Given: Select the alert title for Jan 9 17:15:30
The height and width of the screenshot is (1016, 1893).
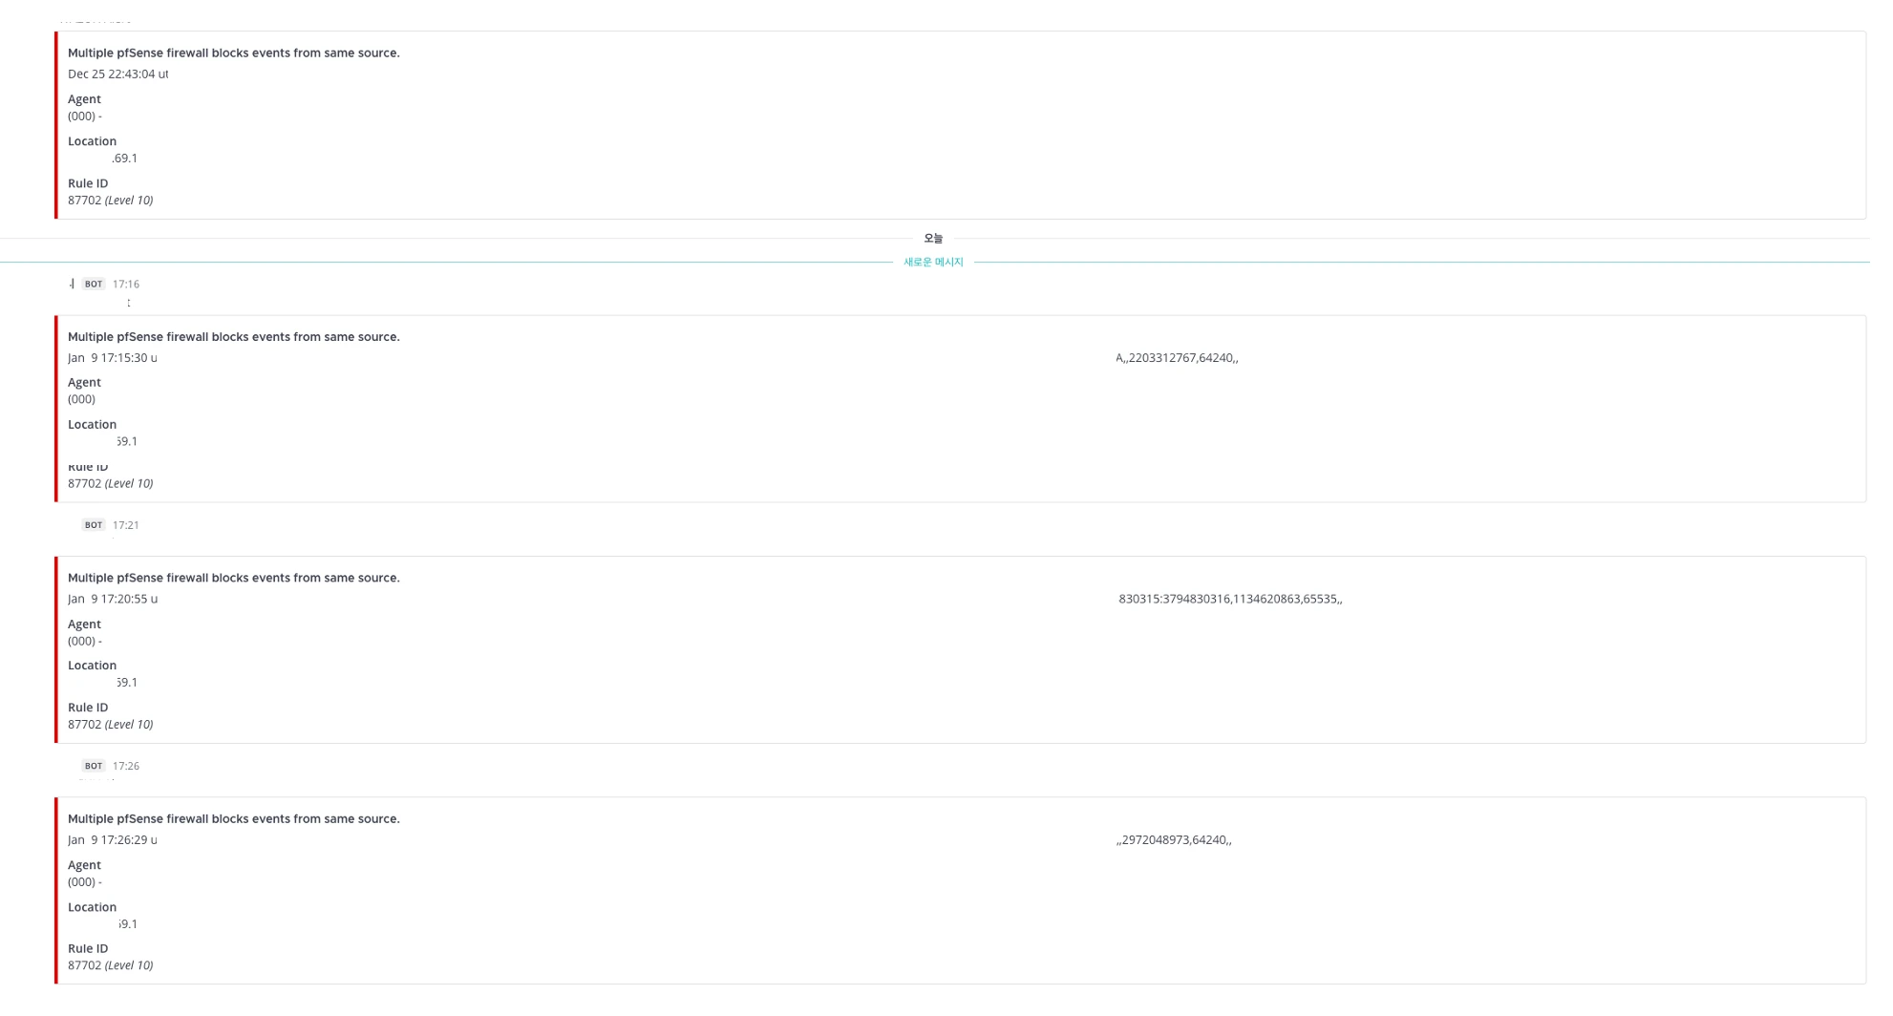Looking at the screenshot, I should 233,337.
